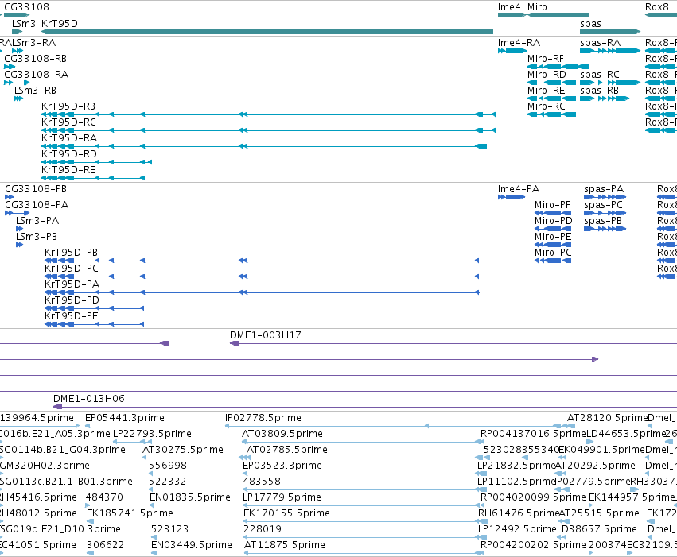Select the KrT95D-RE transcript
The height and width of the screenshot is (557, 677).
click(x=93, y=178)
